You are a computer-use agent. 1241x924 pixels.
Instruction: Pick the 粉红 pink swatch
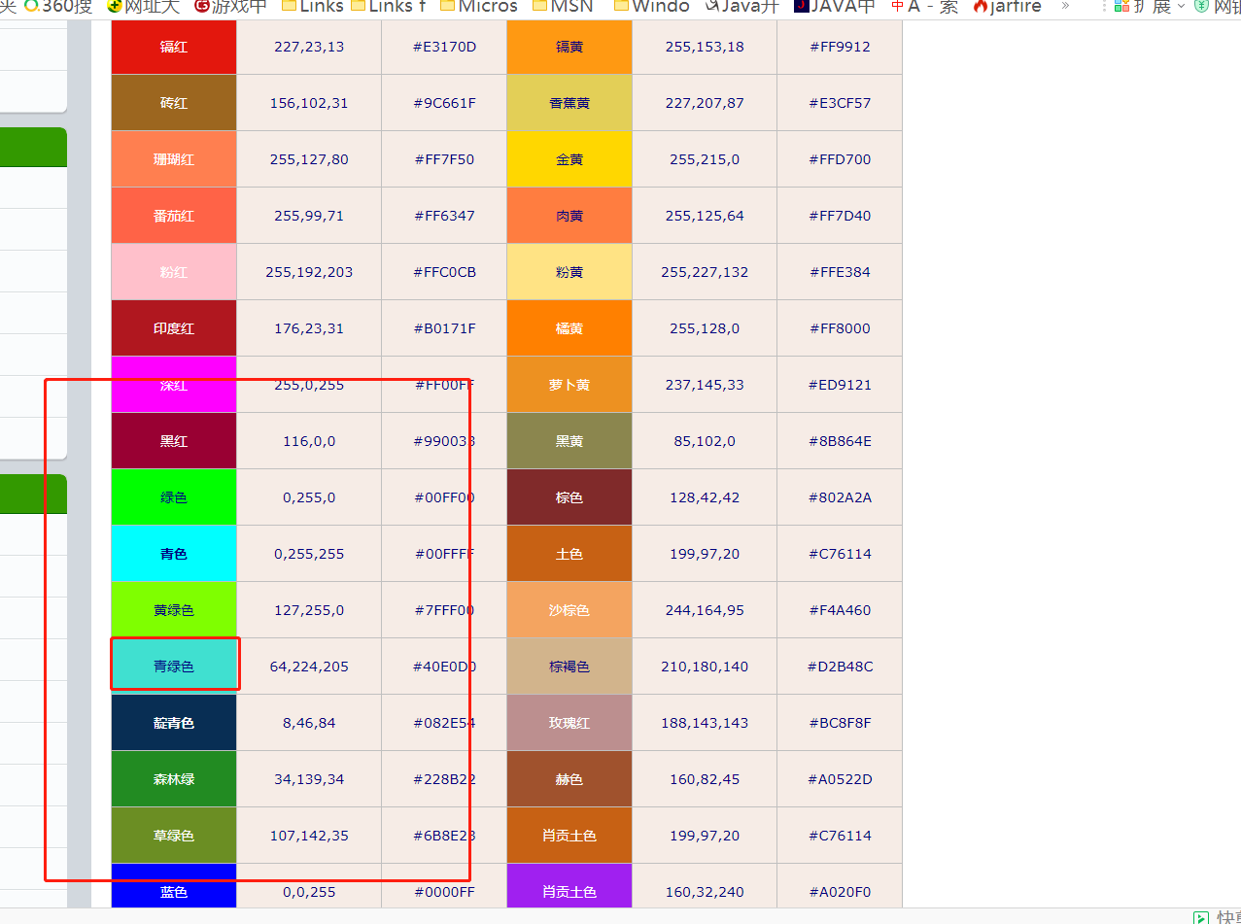(174, 272)
